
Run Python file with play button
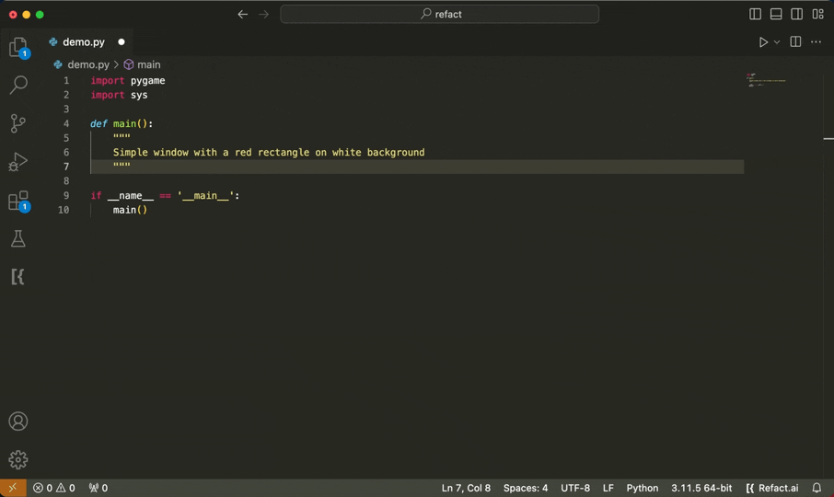click(x=763, y=42)
